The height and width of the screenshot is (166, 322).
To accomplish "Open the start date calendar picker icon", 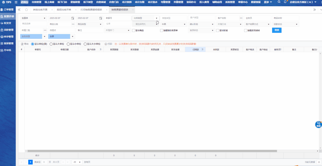I will coord(73,18).
